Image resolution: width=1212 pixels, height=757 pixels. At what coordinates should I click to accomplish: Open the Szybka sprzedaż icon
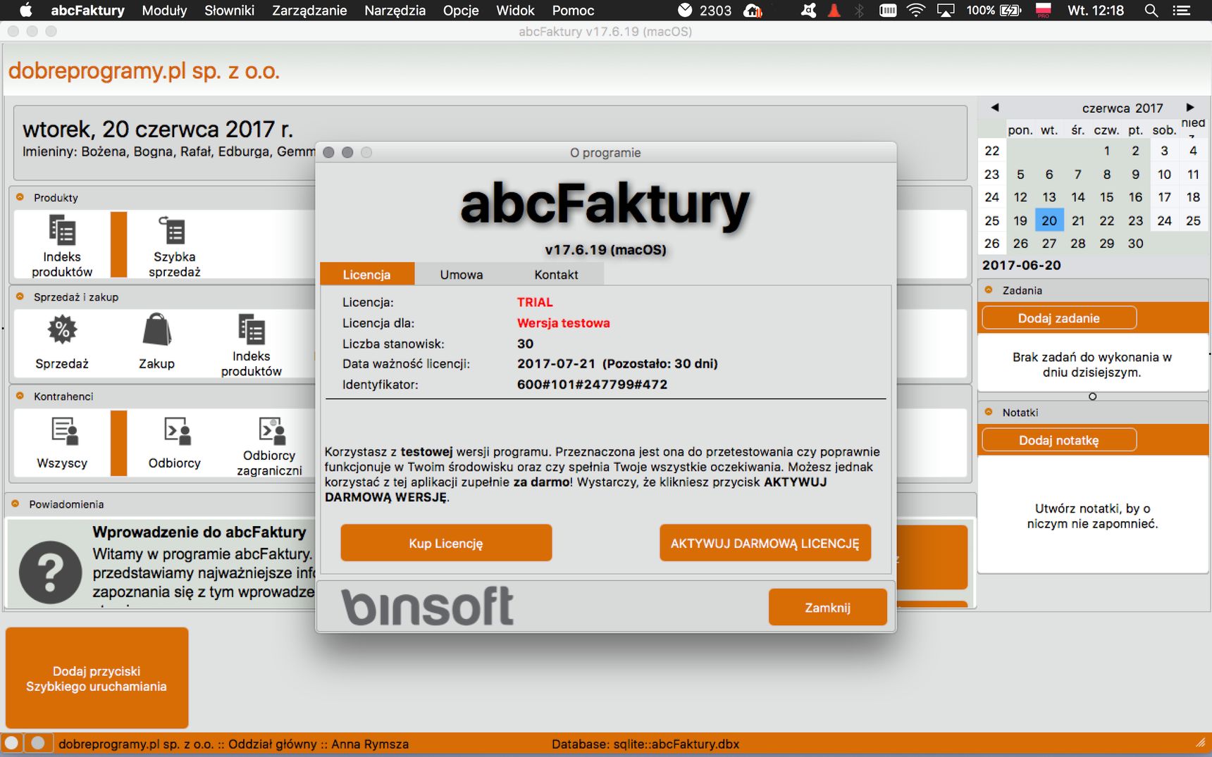tap(174, 246)
